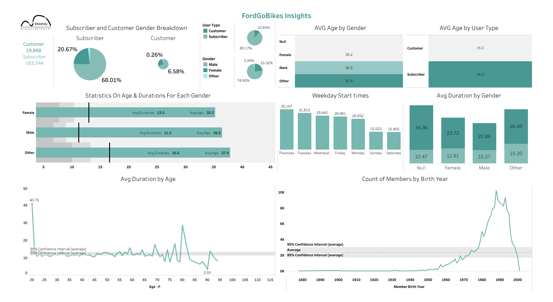Click the Avg Duration by Age title
553x302 pixels.
tap(148, 179)
